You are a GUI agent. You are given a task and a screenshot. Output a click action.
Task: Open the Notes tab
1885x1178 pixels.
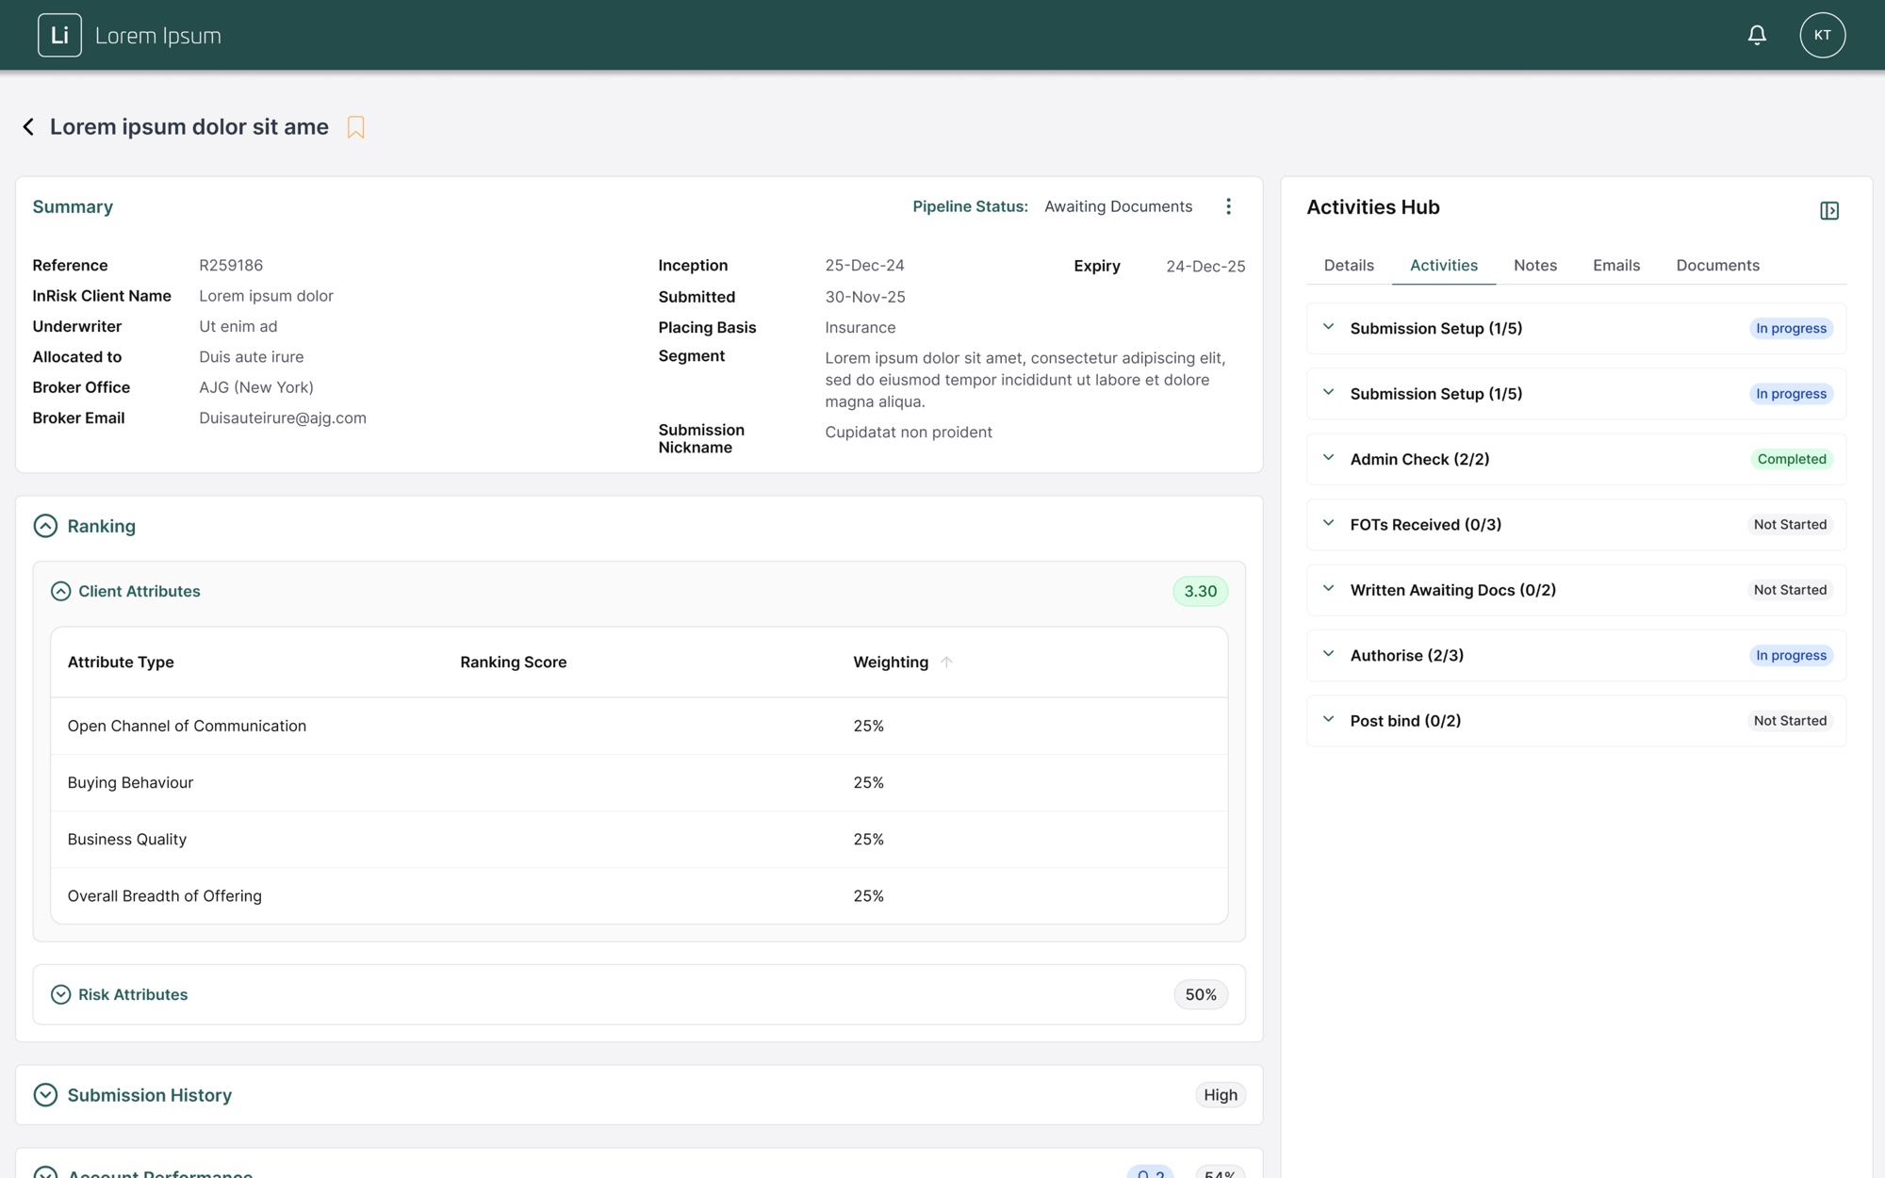tap(1534, 265)
